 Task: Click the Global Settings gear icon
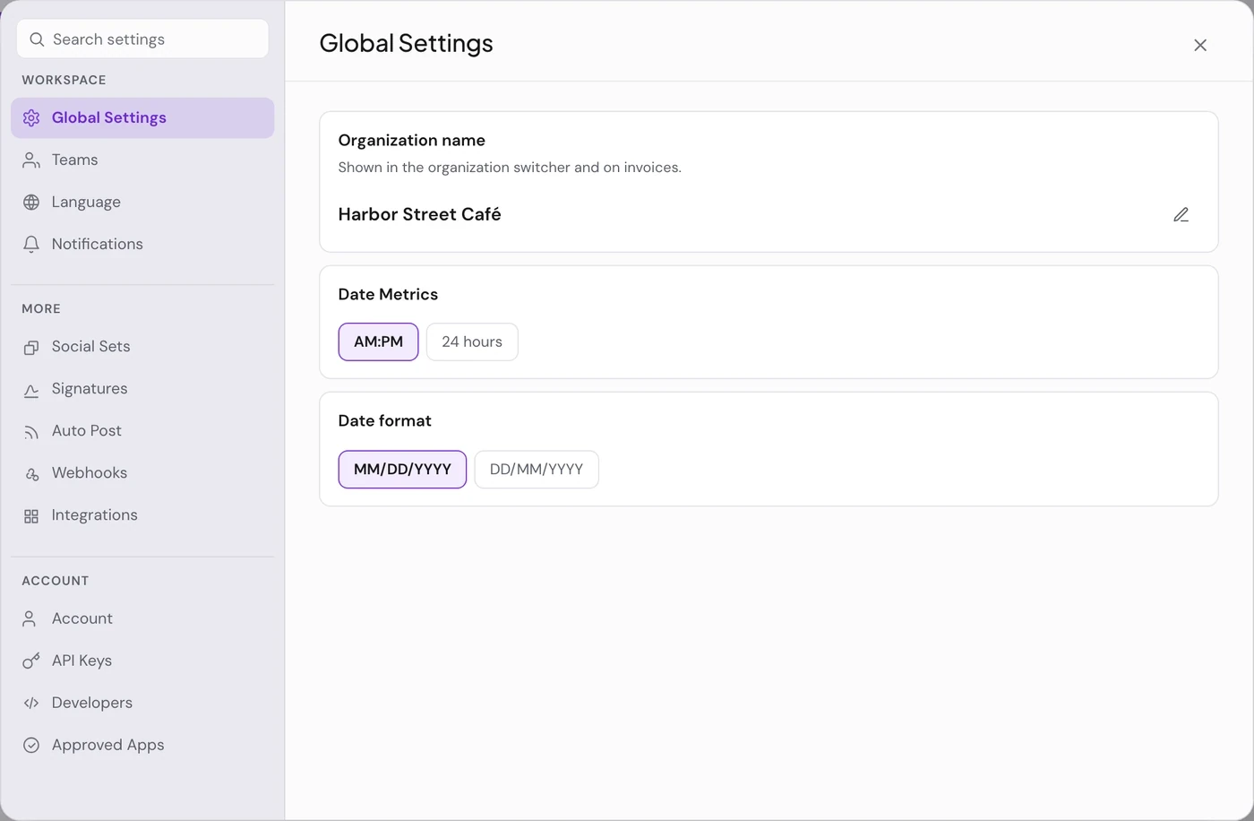pyautogui.click(x=31, y=118)
